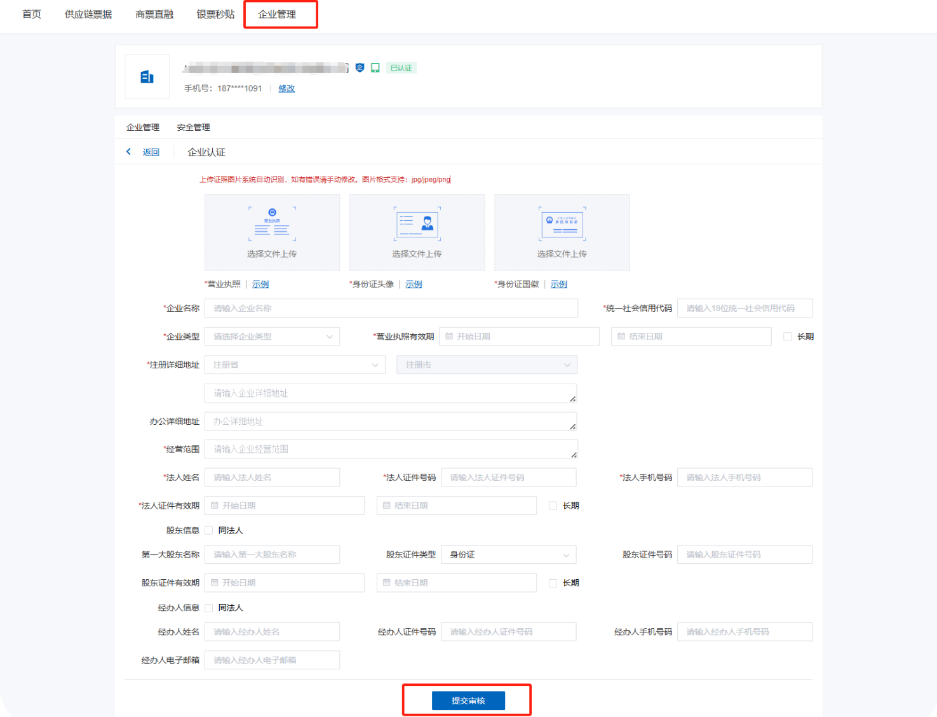937x717 pixels.
Task: Click the 经办人电子邮箱 input field
Action: [x=272, y=660]
